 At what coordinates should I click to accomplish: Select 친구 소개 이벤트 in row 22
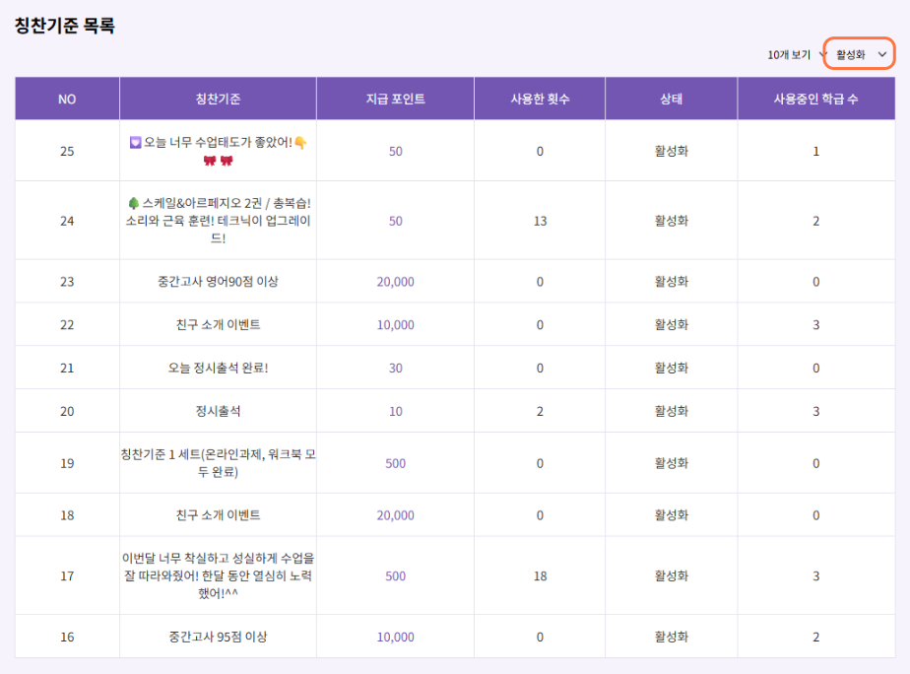click(x=218, y=324)
